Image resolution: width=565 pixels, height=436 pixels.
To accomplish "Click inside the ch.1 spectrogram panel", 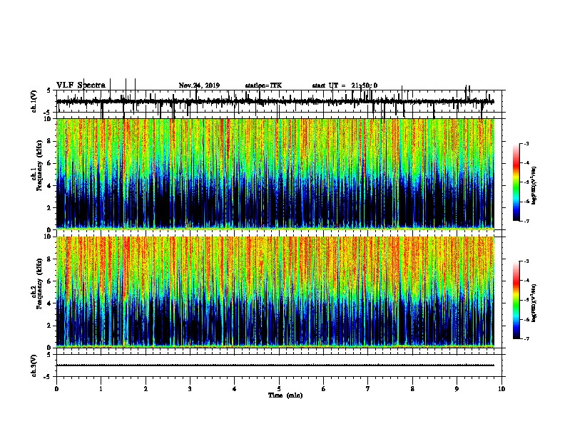I will point(275,174).
